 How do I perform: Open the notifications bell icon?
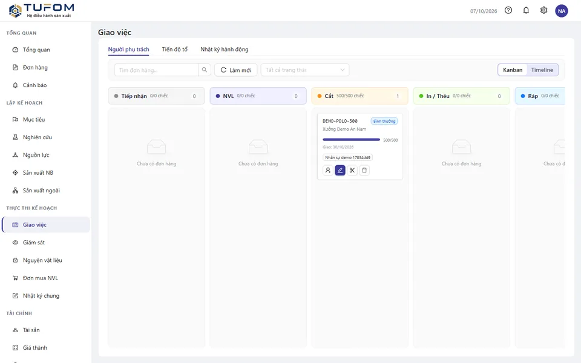[526, 10]
